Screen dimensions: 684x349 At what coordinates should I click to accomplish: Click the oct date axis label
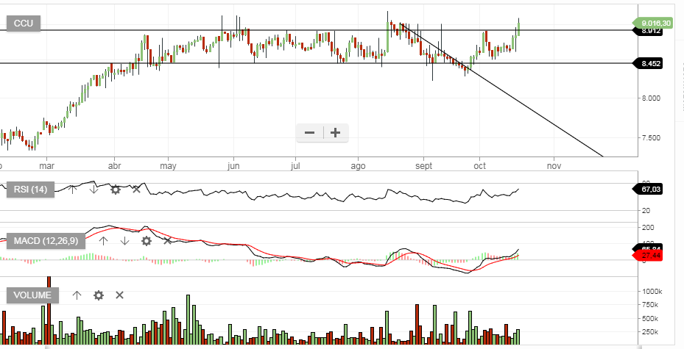coord(480,166)
